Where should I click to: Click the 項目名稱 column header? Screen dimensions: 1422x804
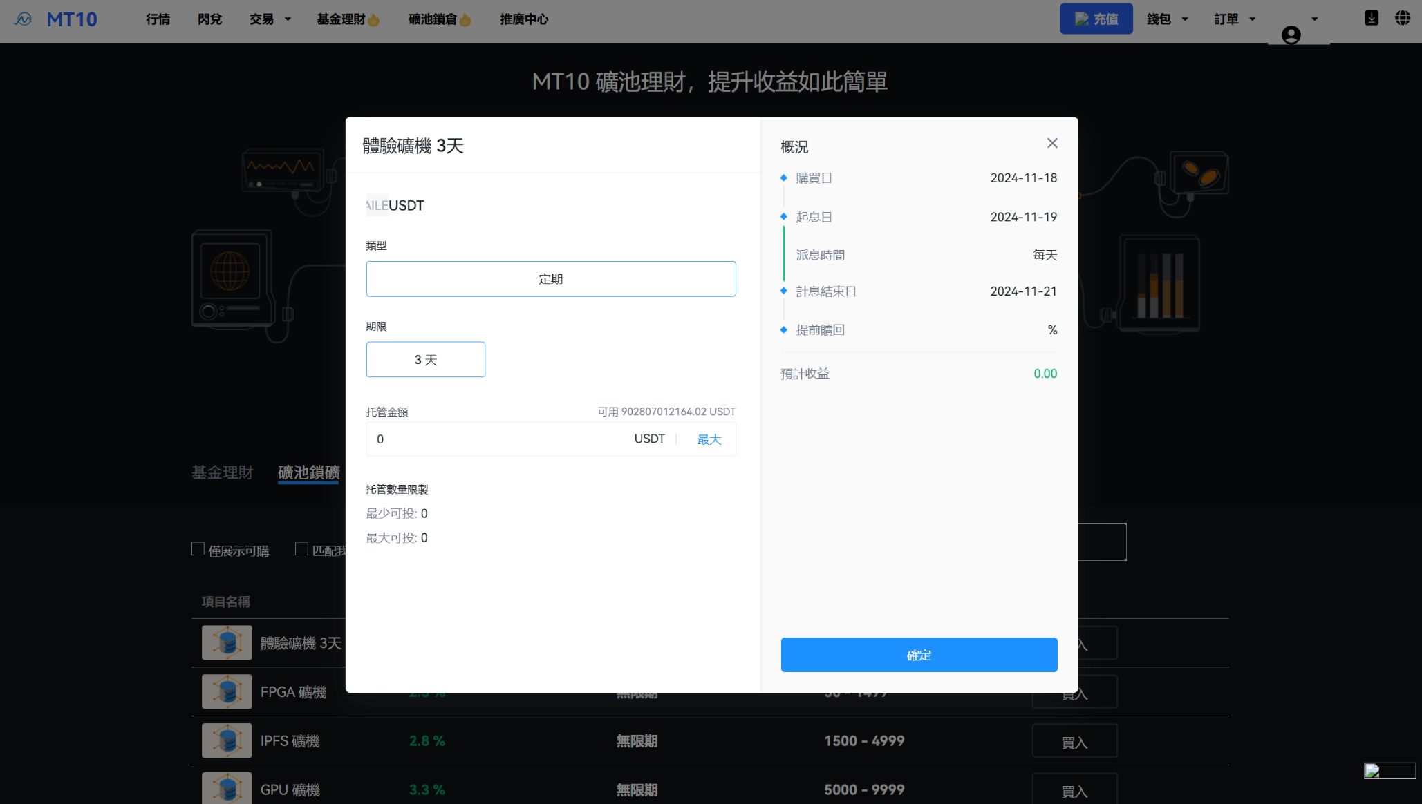point(226,602)
